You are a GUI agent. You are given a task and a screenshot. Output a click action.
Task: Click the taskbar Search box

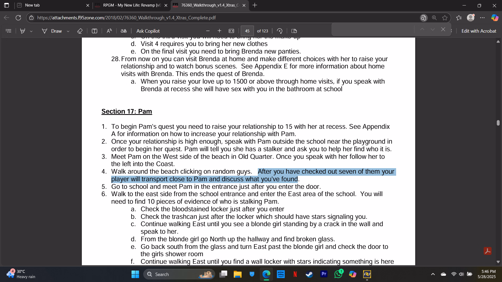179,274
